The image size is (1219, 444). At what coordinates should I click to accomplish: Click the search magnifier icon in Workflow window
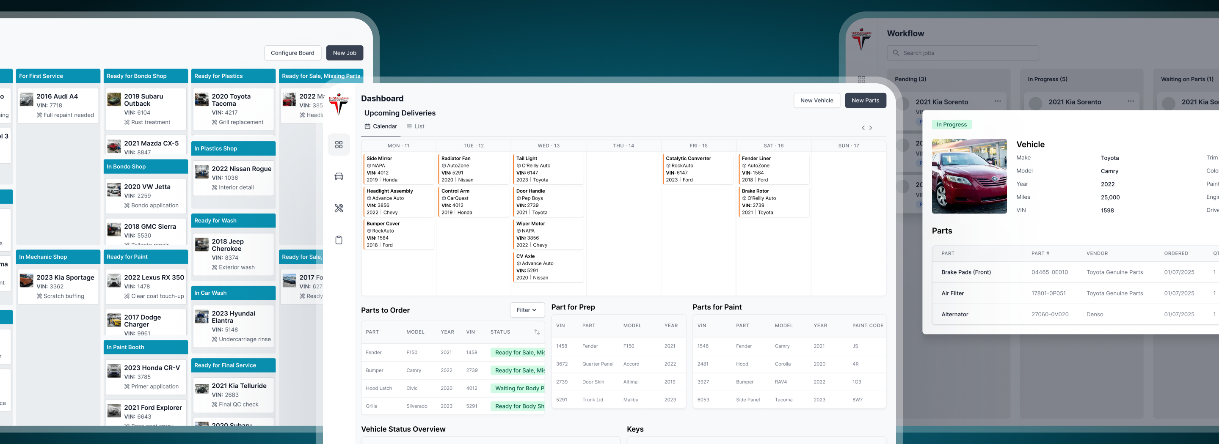896,53
